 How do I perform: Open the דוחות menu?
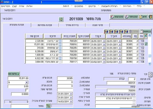66,6
